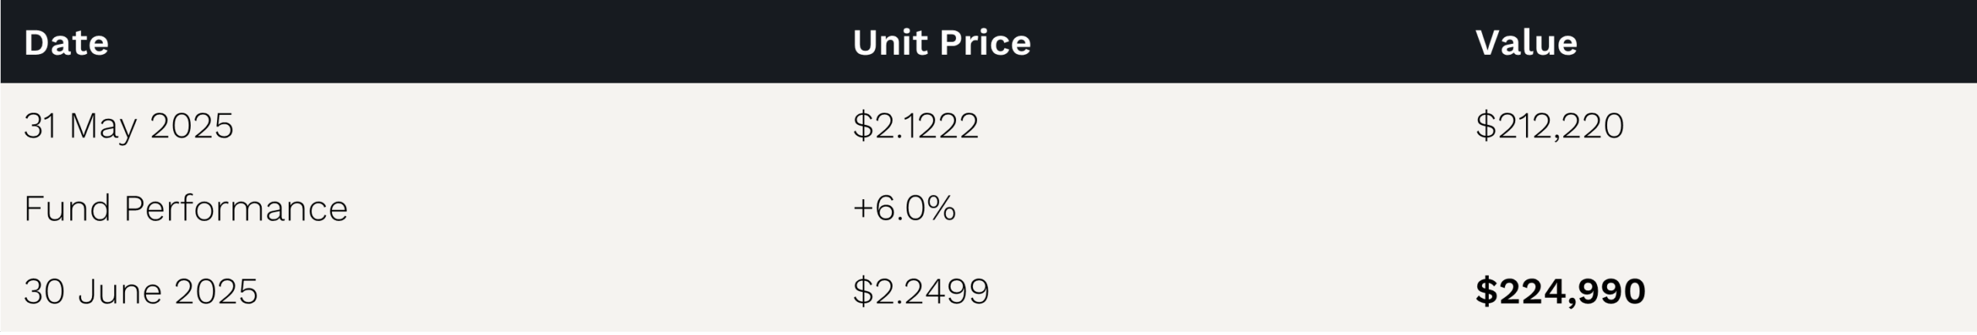Image resolution: width=1977 pixels, height=335 pixels.
Task: Select the year 2025 beside May
Action: (192, 126)
